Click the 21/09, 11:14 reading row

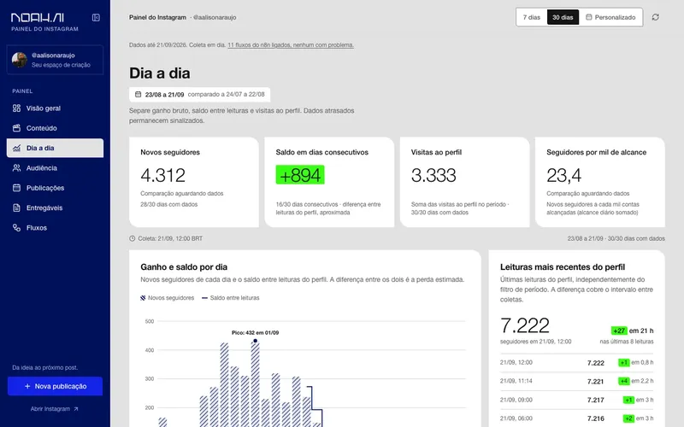[576, 381]
